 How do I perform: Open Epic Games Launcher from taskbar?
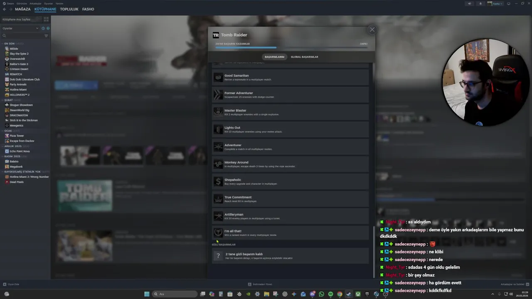coord(367,294)
